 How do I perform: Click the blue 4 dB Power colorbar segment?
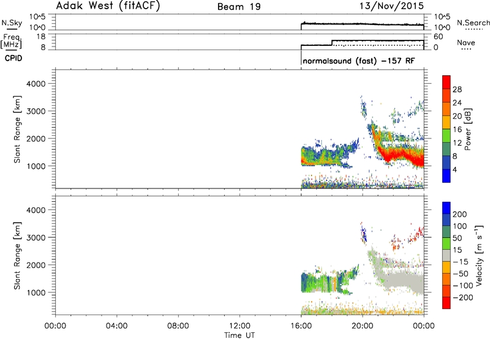pos(447,176)
